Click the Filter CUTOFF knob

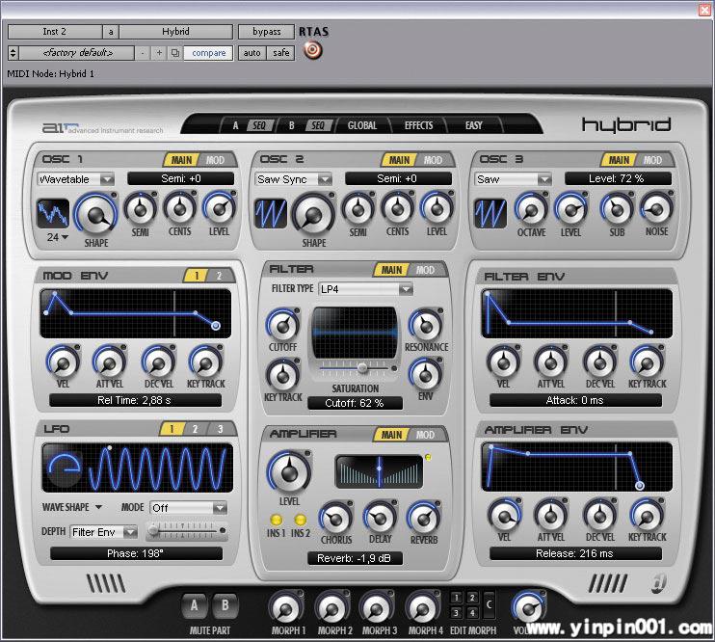point(282,325)
